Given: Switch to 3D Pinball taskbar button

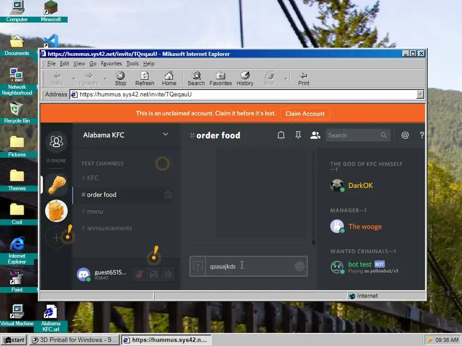Looking at the screenshot, I should pos(75,340).
